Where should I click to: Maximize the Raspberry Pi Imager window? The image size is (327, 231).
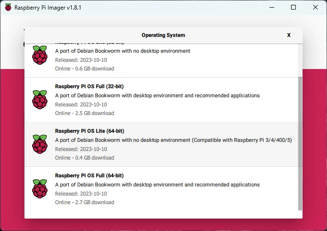(x=293, y=8)
